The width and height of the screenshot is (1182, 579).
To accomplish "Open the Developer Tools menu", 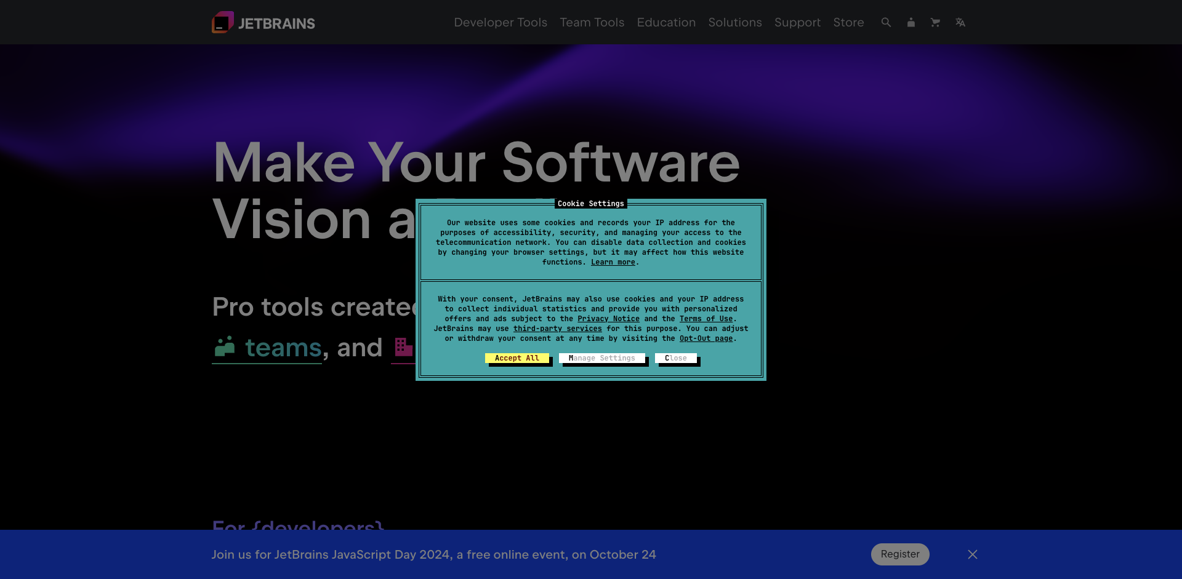I will tap(501, 22).
